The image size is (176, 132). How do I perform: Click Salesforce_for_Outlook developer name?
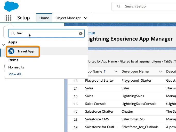tap(140, 127)
